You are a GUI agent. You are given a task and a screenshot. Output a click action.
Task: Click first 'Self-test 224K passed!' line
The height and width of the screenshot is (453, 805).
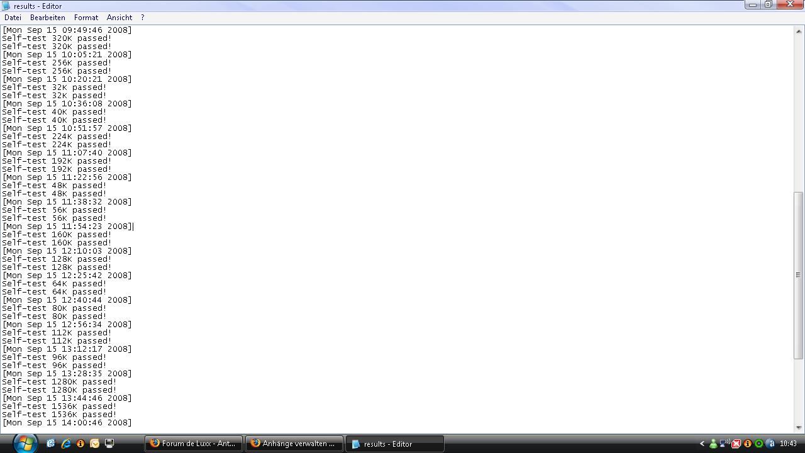click(x=57, y=136)
